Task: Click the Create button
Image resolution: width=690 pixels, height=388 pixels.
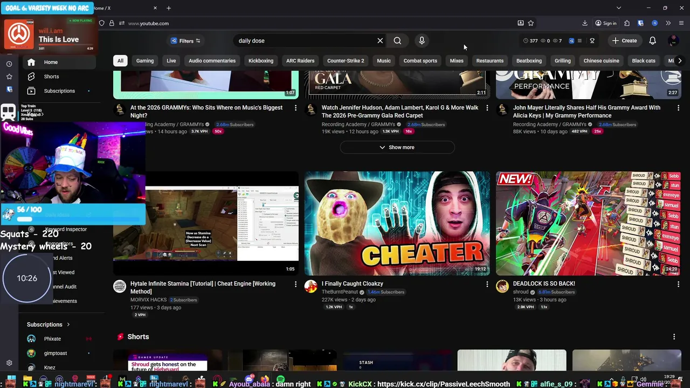Action: pyautogui.click(x=624, y=40)
